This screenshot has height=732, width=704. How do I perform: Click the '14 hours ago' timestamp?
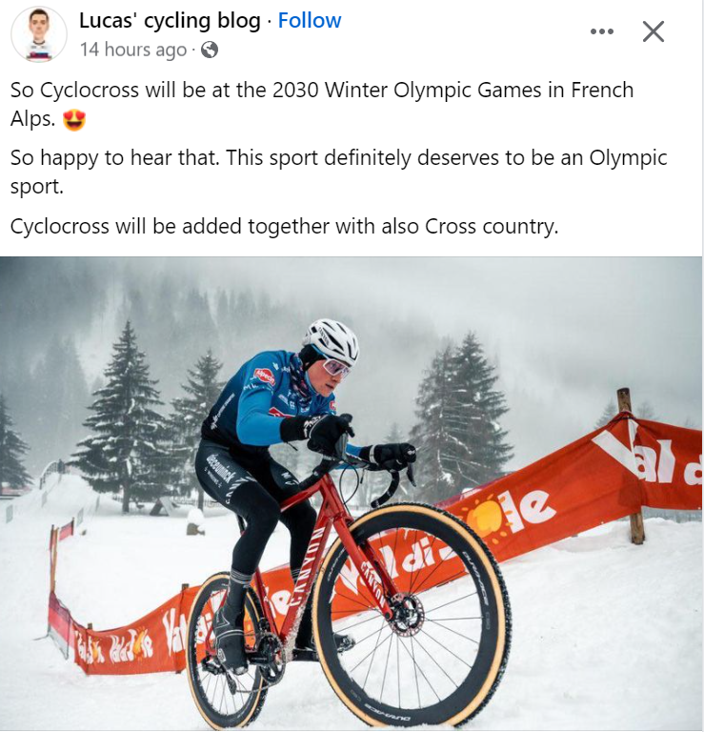pos(133,50)
